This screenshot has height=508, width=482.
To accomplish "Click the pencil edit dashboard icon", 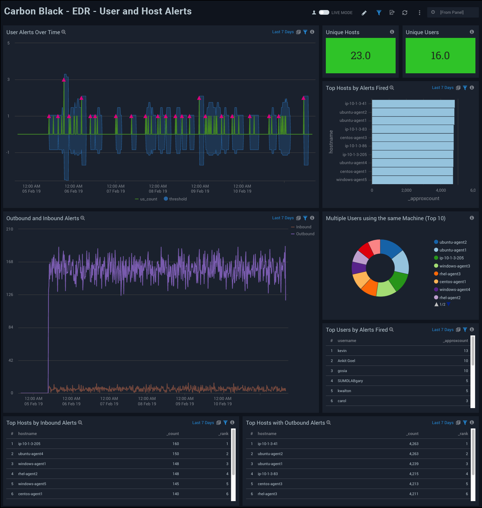I will (x=364, y=13).
